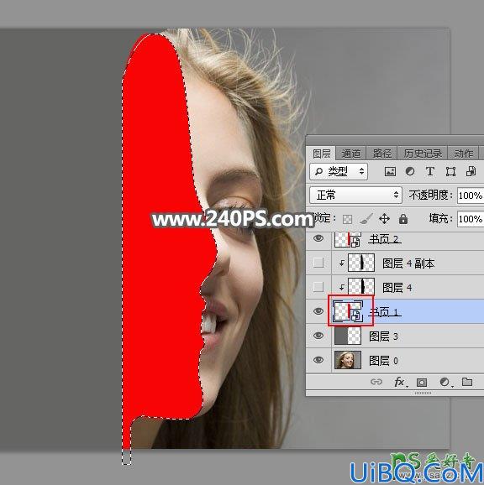Viewport: 484px width, 485px height.
Task: Show the 图层 4 layer
Action: (x=318, y=287)
